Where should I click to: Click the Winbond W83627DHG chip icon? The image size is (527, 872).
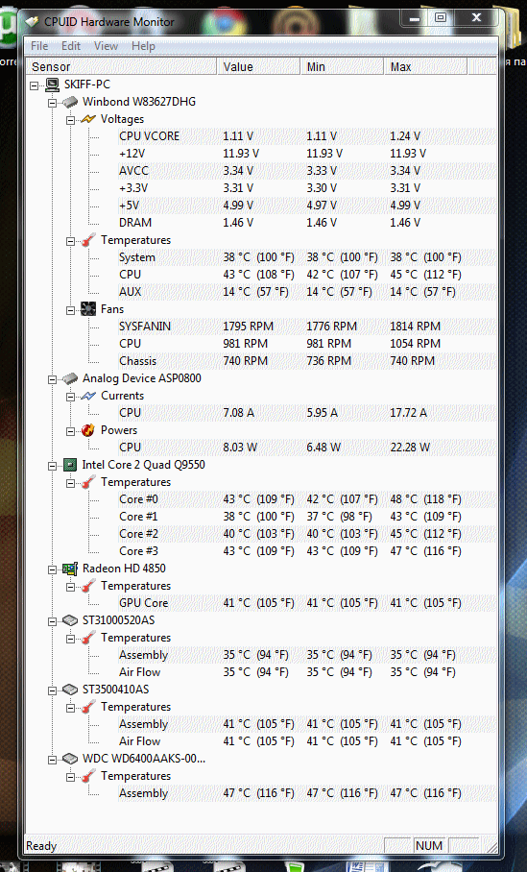[x=70, y=102]
